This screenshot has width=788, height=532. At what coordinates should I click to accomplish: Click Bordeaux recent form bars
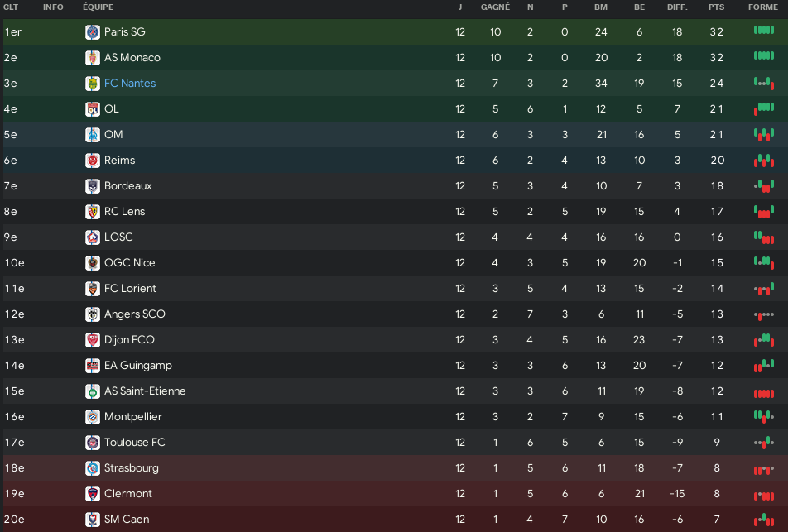pyautogui.click(x=764, y=186)
